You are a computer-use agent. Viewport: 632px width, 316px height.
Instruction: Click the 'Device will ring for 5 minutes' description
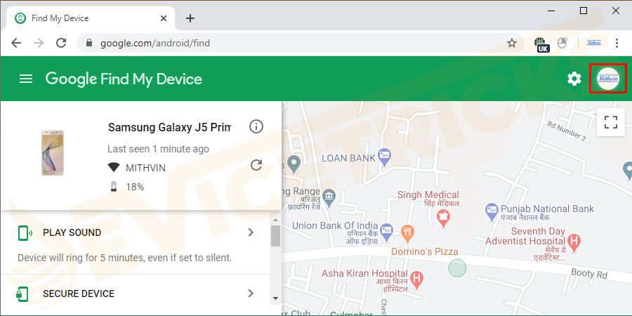coord(124,258)
